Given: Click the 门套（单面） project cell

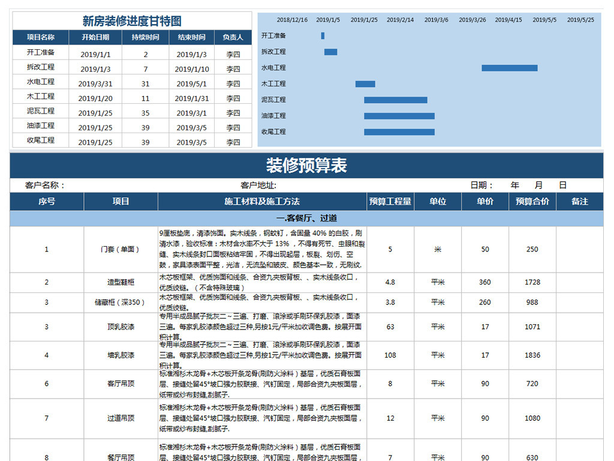Looking at the screenshot, I should pos(121,249).
